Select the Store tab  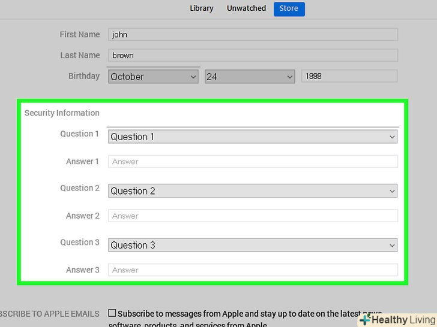(x=289, y=8)
